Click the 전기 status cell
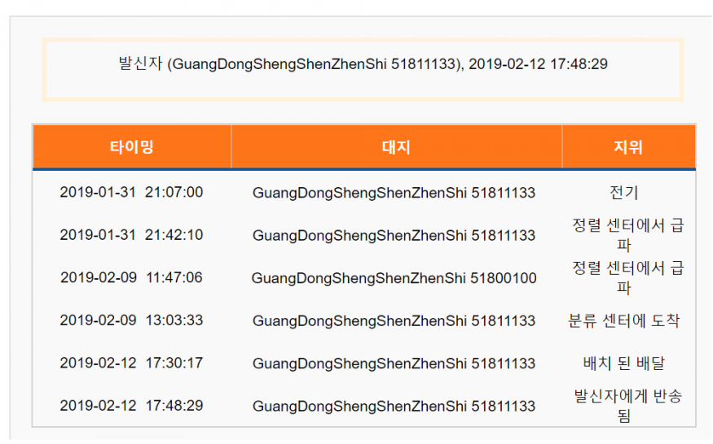 point(624,193)
